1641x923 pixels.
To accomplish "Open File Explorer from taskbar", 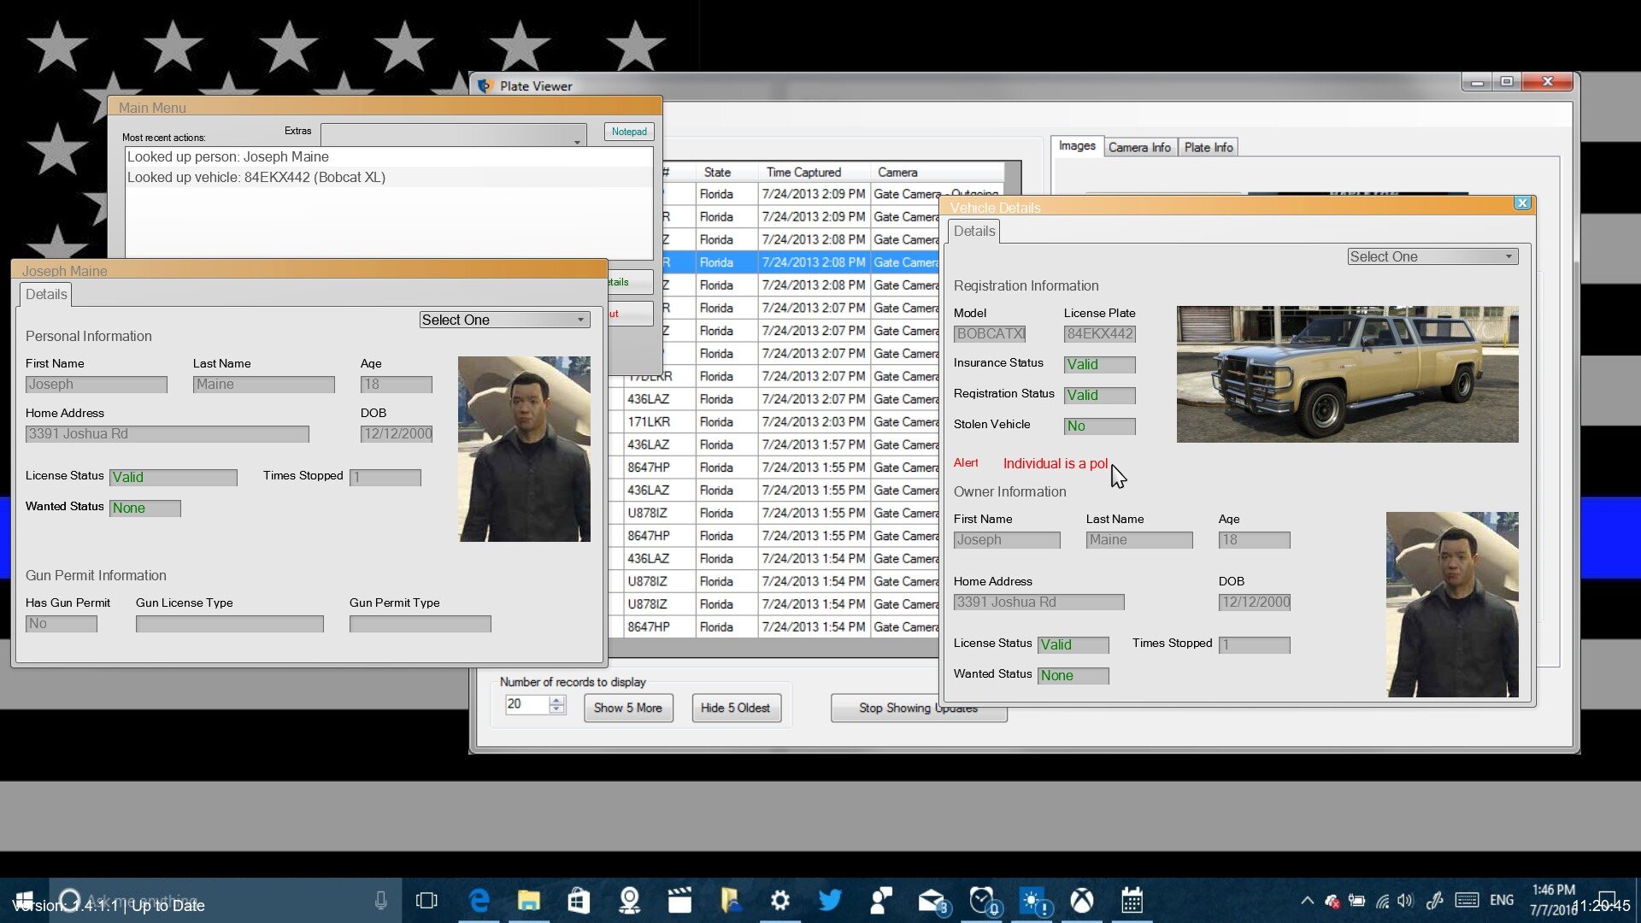I will tap(529, 901).
